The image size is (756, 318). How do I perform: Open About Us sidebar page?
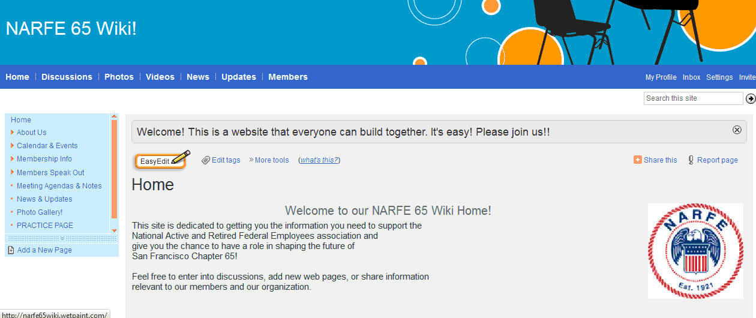(31, 133)
